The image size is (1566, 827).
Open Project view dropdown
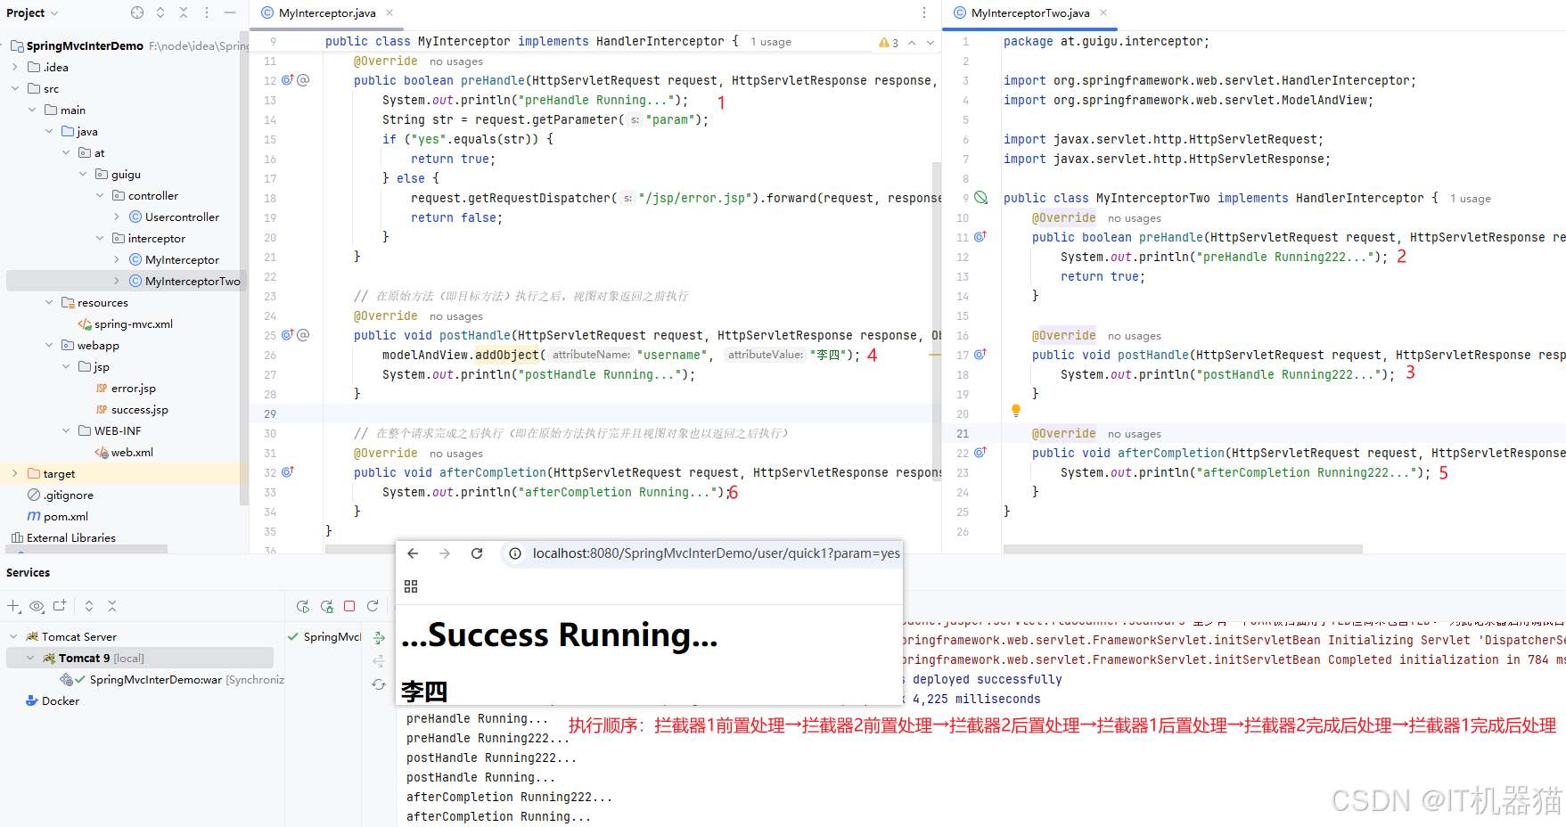coord(32,12)
